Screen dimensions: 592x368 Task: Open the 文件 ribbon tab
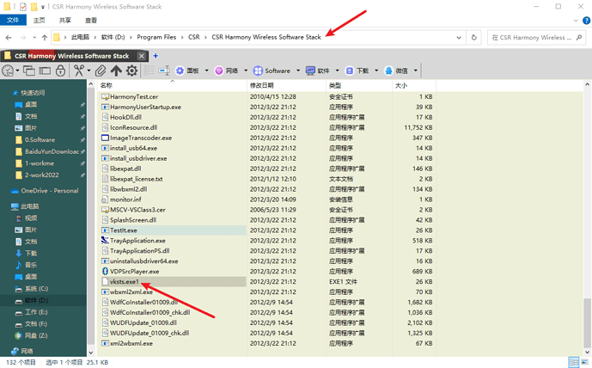pos(14,20)
